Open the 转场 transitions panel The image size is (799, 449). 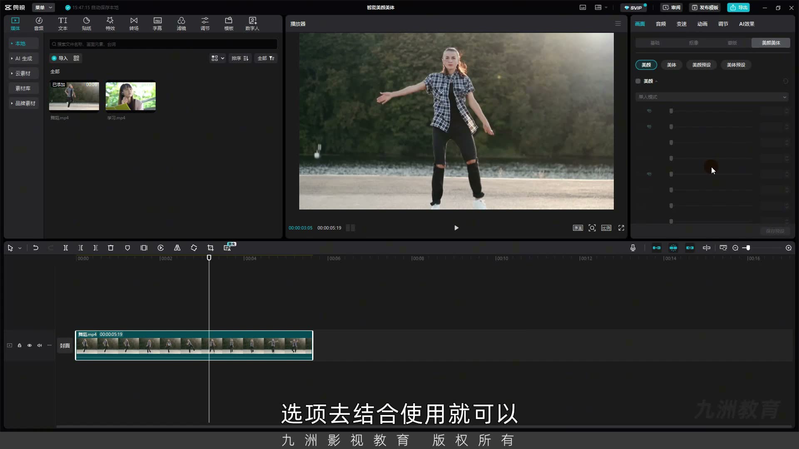(134, 24)
